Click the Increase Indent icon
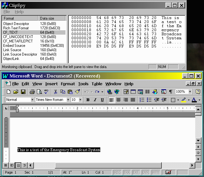The width and height of the screenshot is (204, 177). coord(164,100)
